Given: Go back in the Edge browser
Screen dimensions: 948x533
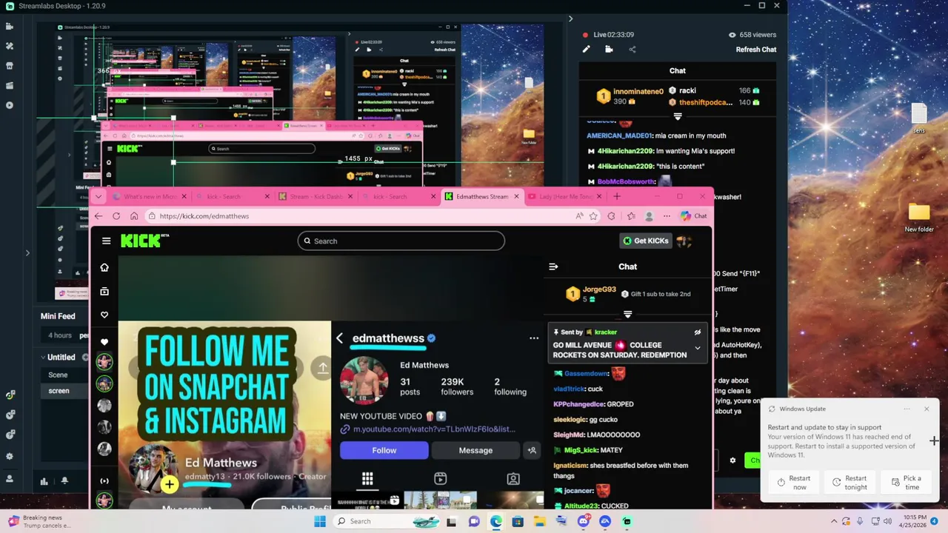Looking at the screenshot, I should (99, 216).
